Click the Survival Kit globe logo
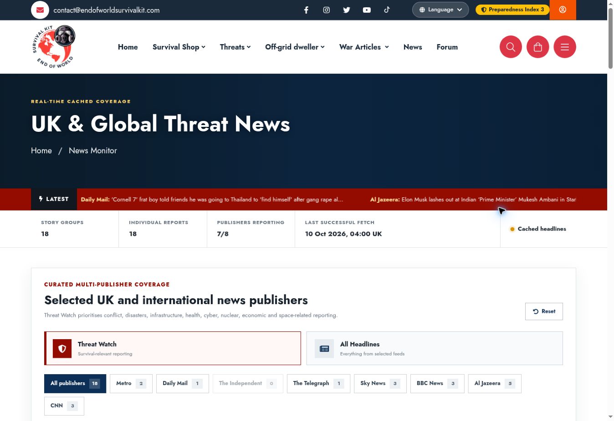614x421 pixels. pos(53,47)
